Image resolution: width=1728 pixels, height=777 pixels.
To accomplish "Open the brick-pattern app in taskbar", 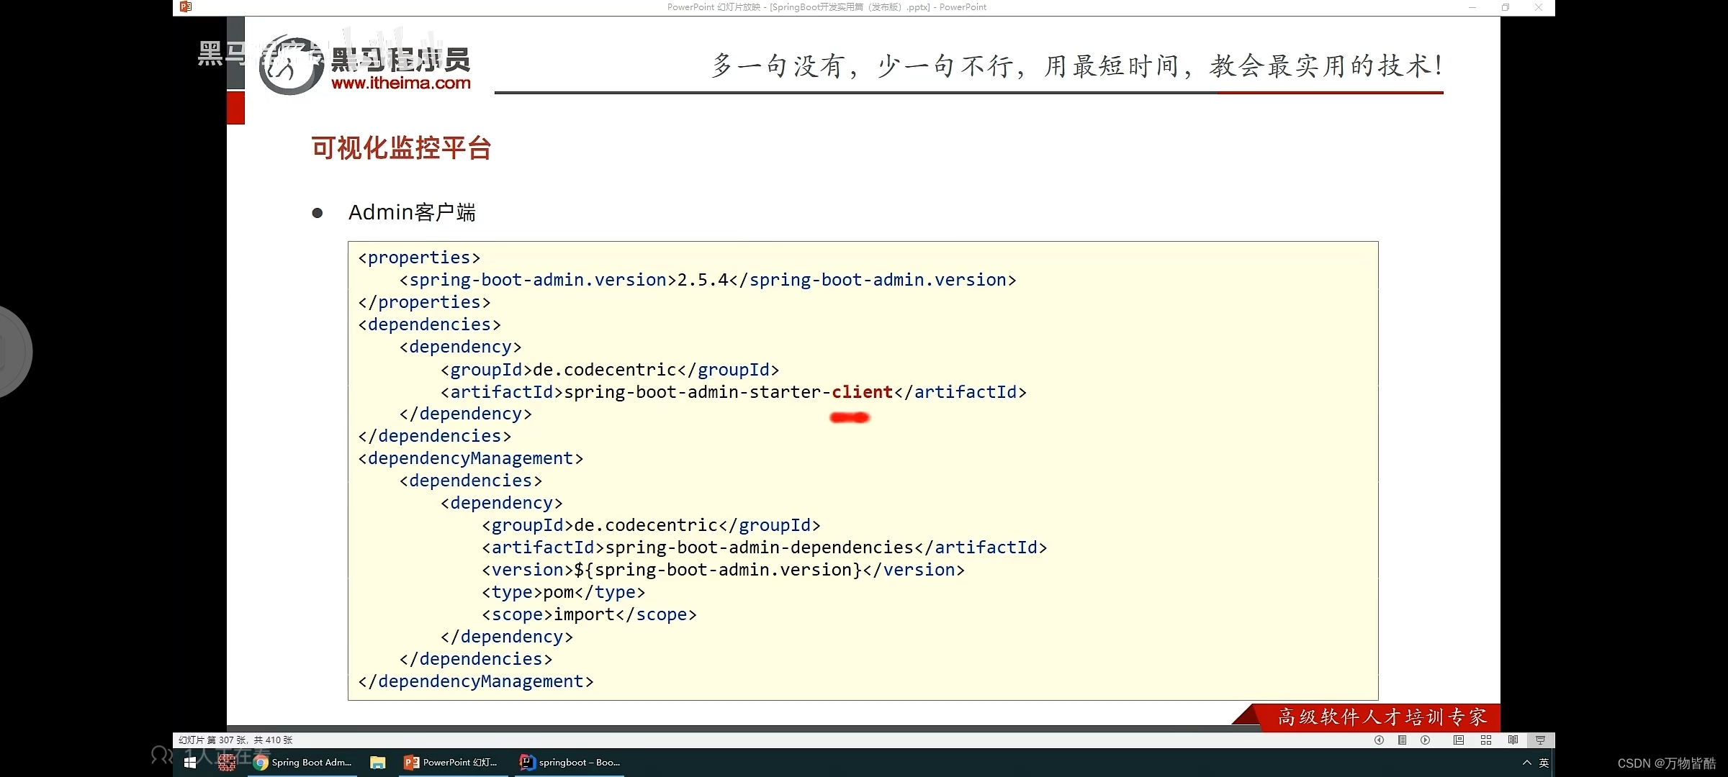I will (x=227, y=763).
